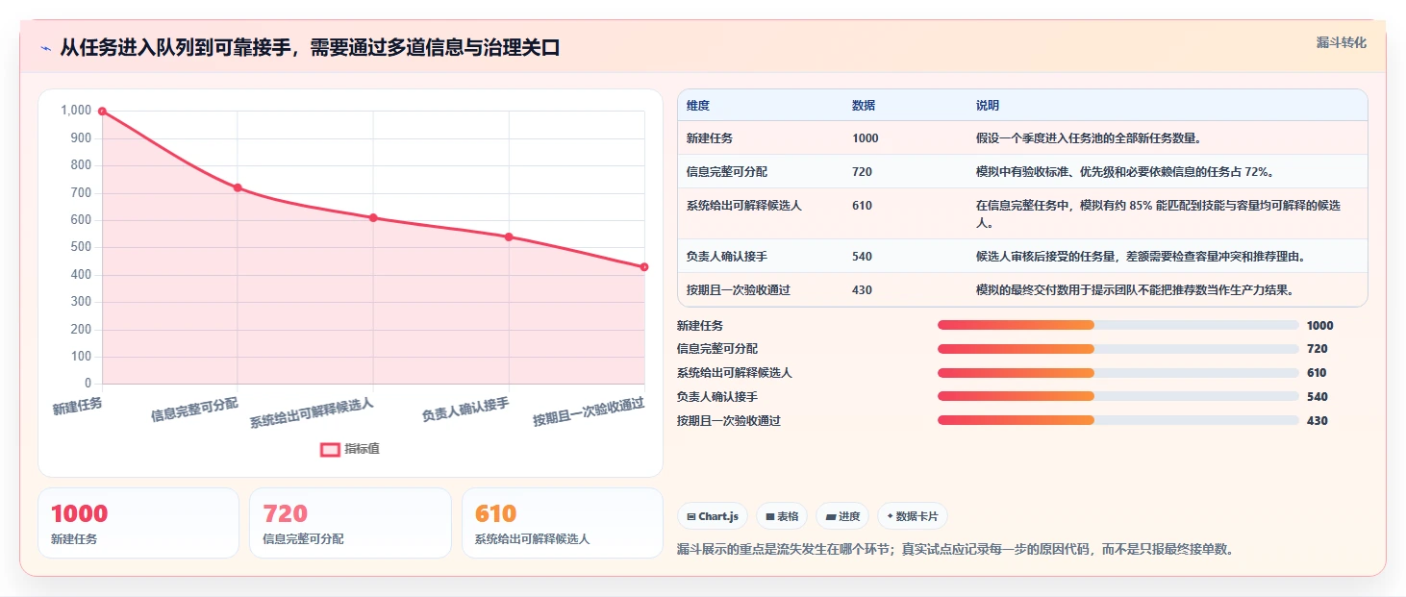The height and width of the screenshot is (597, 1406).
Task: Click the footnote starting 漏斗展示的重点
Action: point(956,549)
